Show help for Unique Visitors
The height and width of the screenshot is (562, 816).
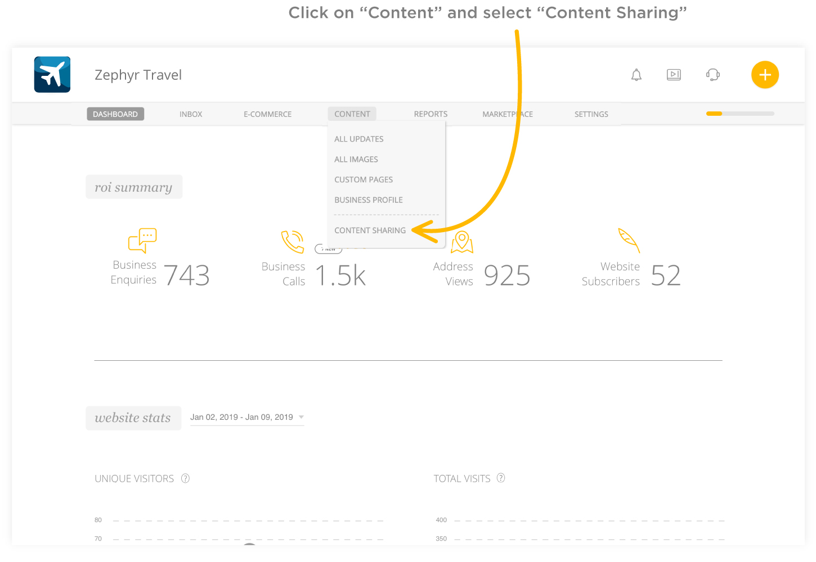click(x=186, y=478)
